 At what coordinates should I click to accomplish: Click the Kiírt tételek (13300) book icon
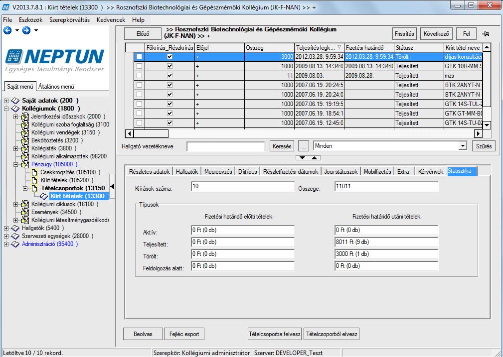pyautogui.click(x=44, y=196)
